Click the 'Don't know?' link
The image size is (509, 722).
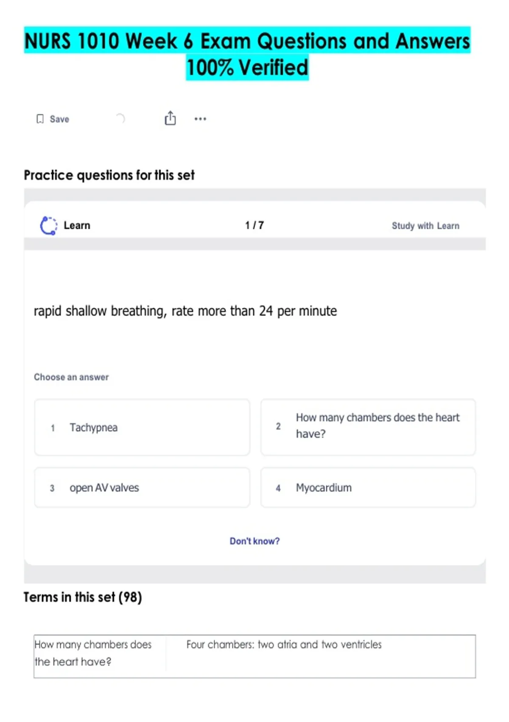[255, 541]
